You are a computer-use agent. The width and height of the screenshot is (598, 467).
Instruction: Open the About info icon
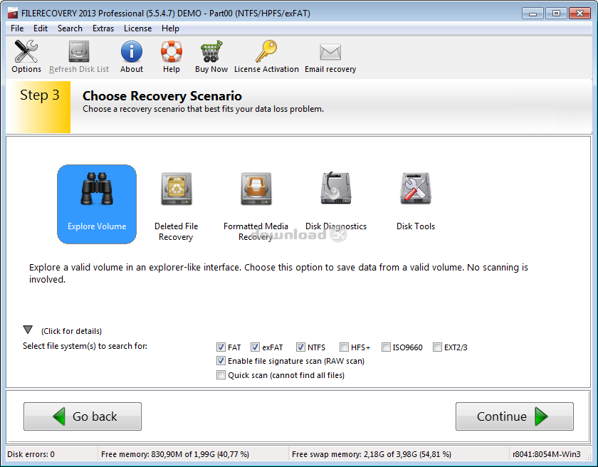click(x=132, y=51)
